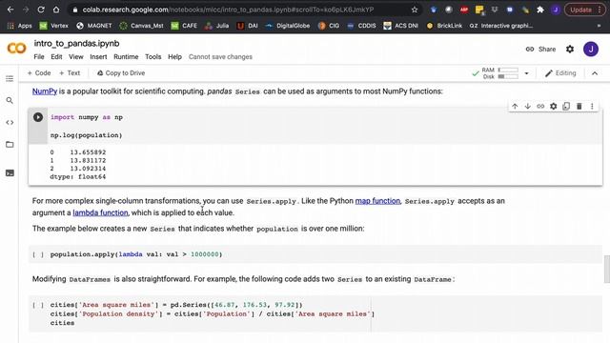This screenshot has width=610, height=343.
Task: Run the numpy import cell
Action: [x=38, y=117]
